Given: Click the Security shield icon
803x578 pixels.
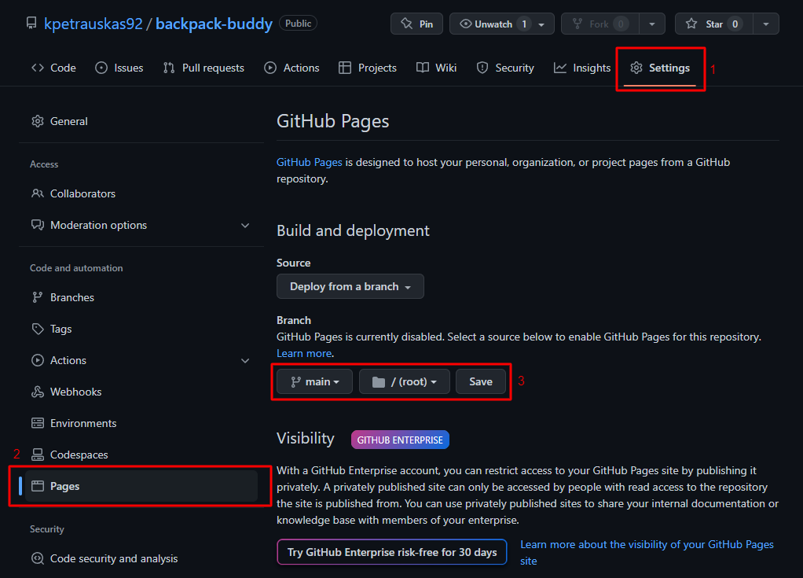Looking at the screenshot, I should tap(482, 68).
